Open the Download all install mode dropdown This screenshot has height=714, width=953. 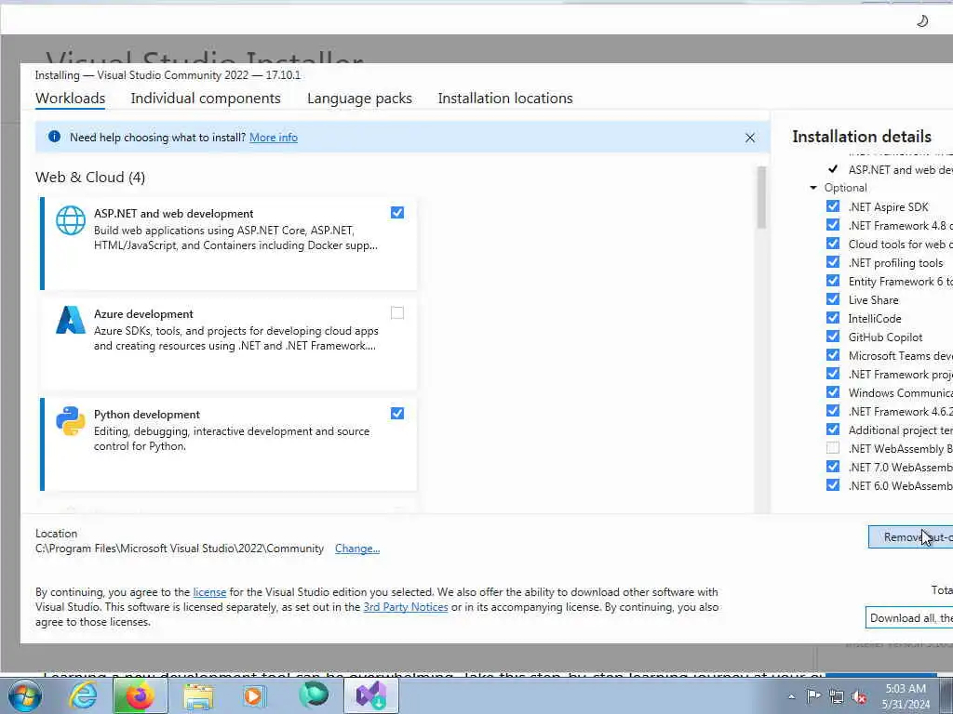tap(909, 618)
